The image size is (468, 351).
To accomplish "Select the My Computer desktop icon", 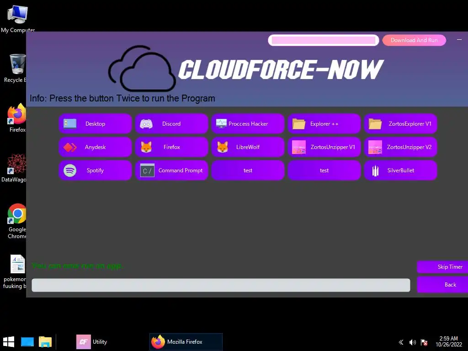I will tap(18, 18).
